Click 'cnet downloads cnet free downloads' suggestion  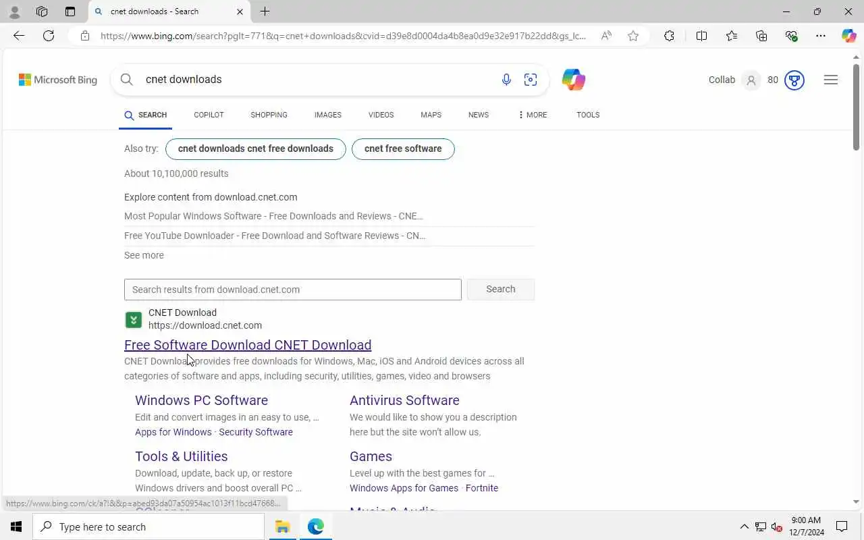pos(256,149)
